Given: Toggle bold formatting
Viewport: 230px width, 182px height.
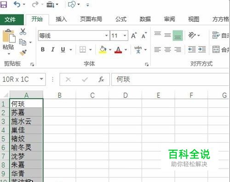Looking at the screenshot, I should (x=43, y=49).
